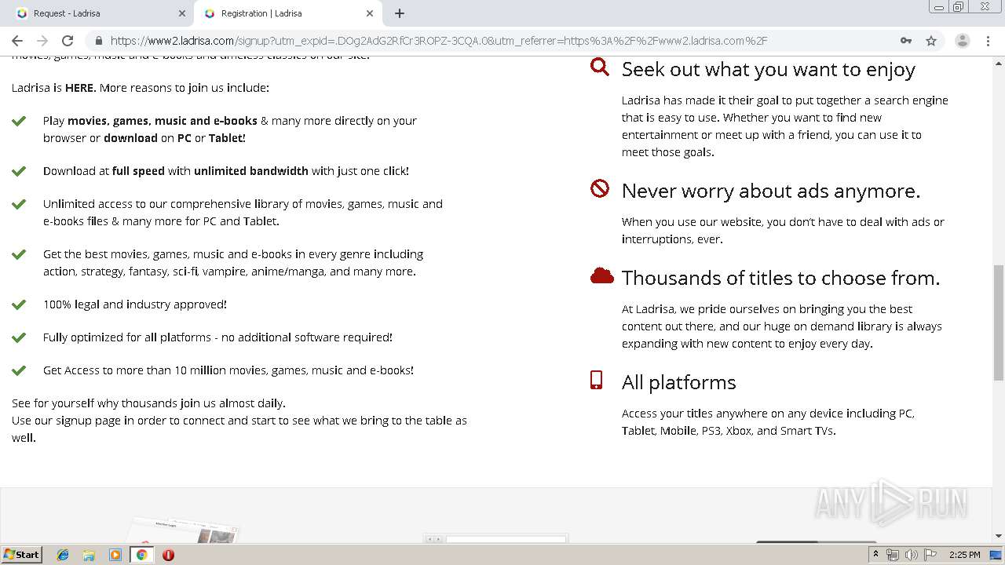1005x565 pixels.
Task: Switch to the Request - Ladrisa tab
Action: 98,13
